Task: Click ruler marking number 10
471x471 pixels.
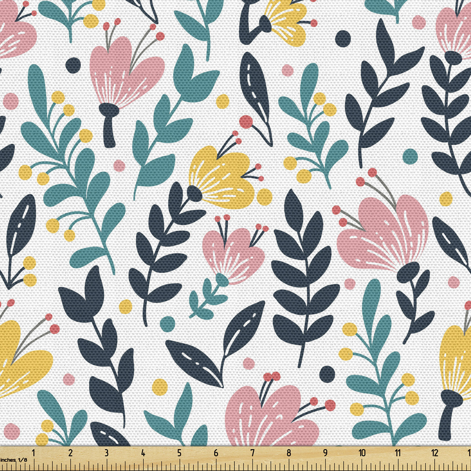Action: [362, 453]
